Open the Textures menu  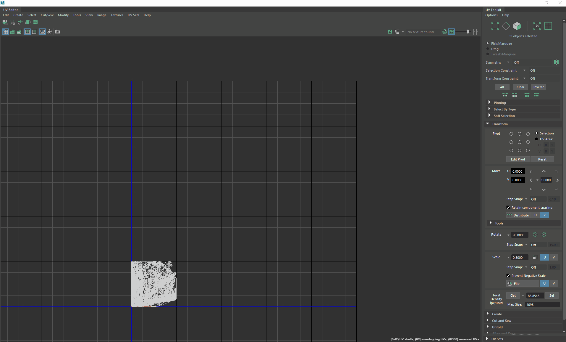117,15
